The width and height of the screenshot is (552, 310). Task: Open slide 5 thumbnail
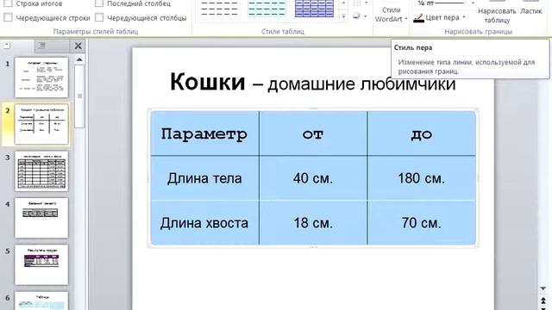tap(41, 264)
